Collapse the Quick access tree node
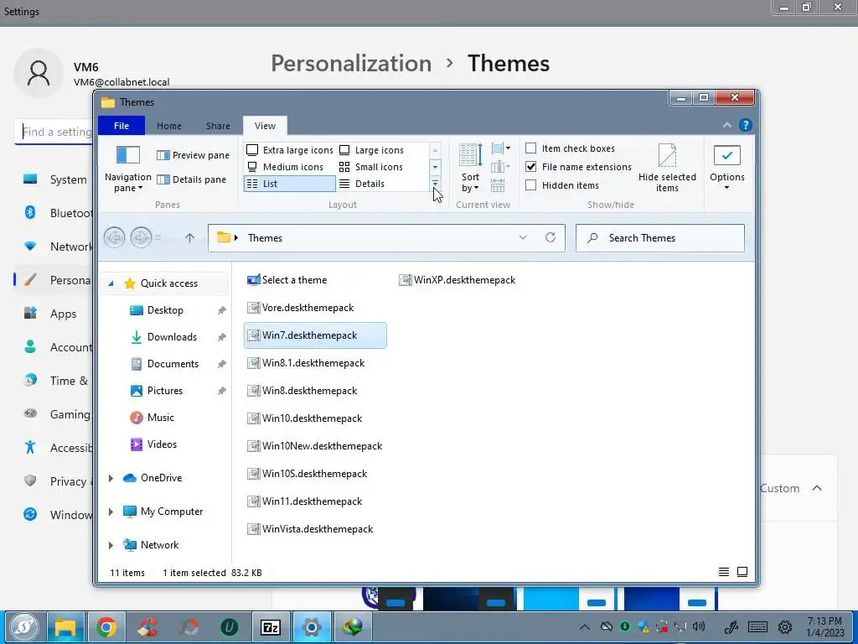The width and height of the screenshot is (858, 644). pos(111,283)
